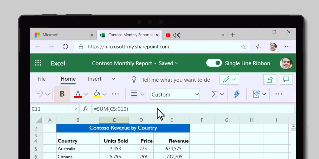Open a new browser tab
Screen dimensions: 319x159
(232, 35)
